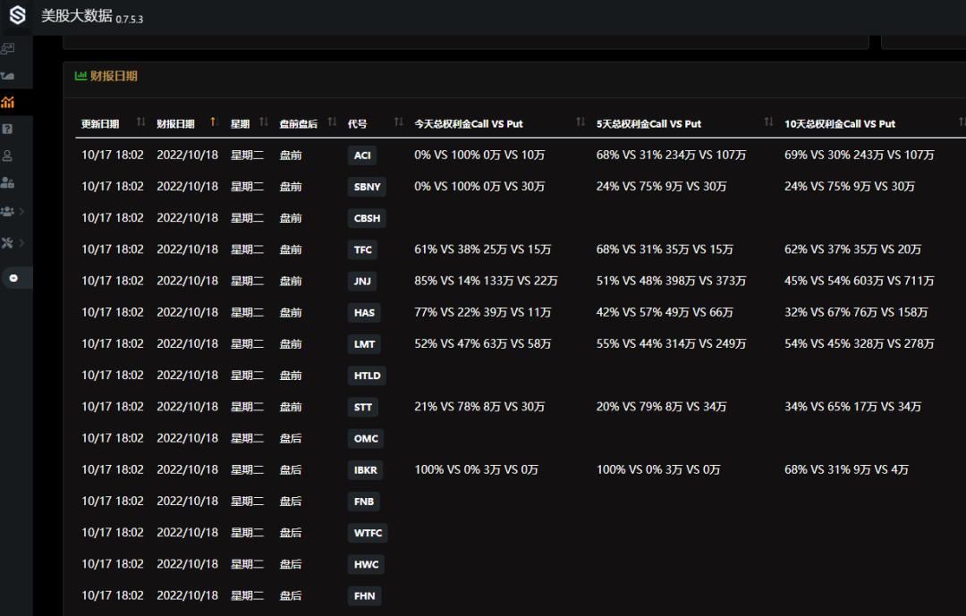Sort by 星期 column arrows
Viewport: 966px width, 616px height.
tap(264, 122)
